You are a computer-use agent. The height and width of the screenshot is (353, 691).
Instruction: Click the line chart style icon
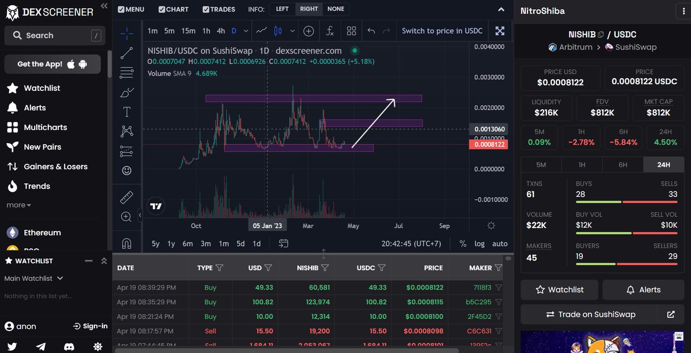(261, 30)
